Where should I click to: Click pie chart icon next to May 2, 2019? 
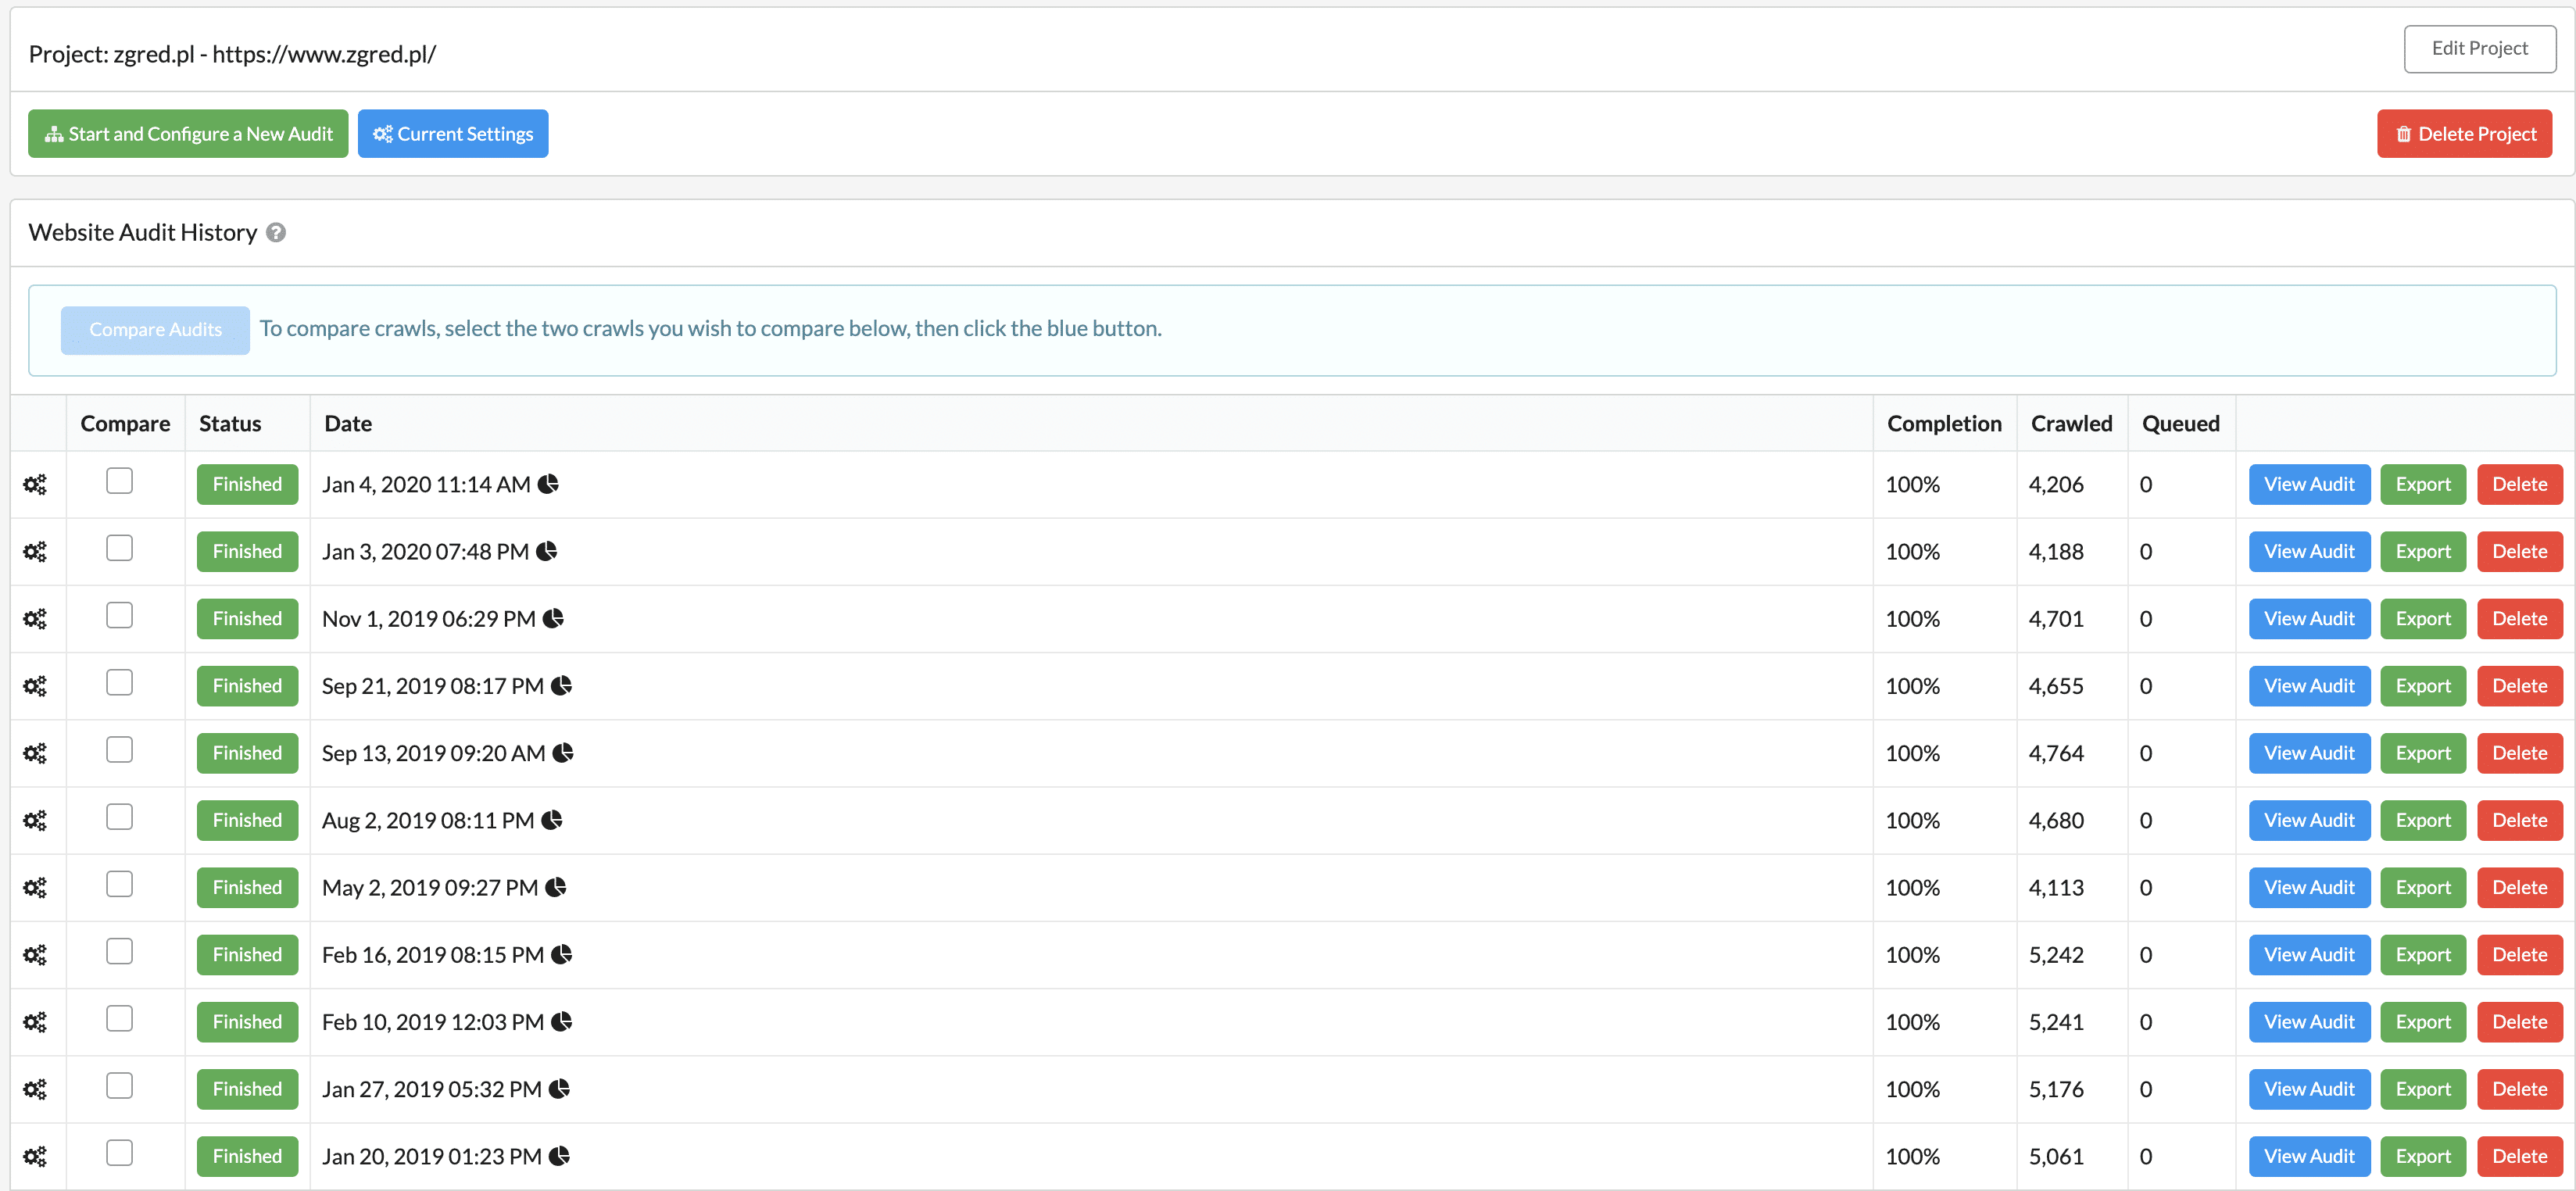(x=556, y=888)
